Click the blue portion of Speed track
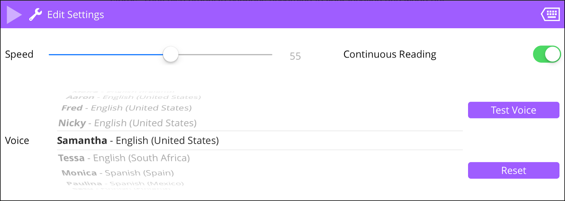The width and height of the screenshot is (565, 201). [x=106, y=54]
